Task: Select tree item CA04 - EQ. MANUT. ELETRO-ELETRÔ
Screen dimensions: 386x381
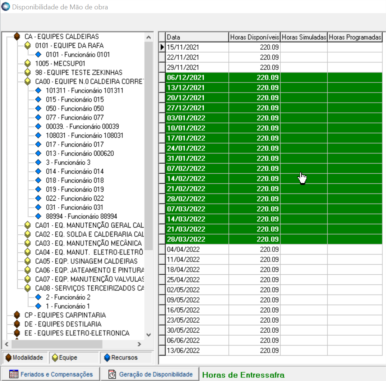Action: point(89,252)
